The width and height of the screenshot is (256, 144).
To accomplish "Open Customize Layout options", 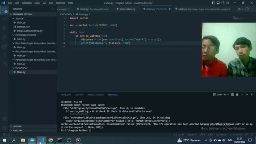I will pos(228,3).
